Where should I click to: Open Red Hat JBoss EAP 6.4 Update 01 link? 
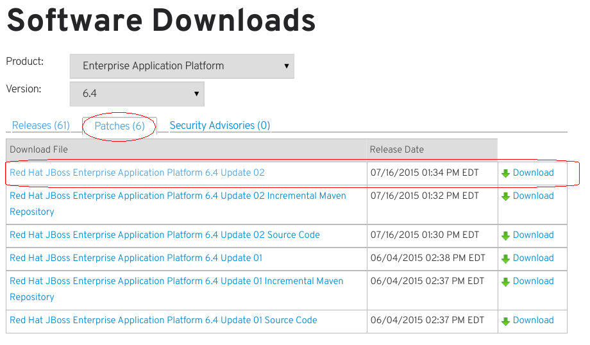pyautogui.click(x=136, y=258)
